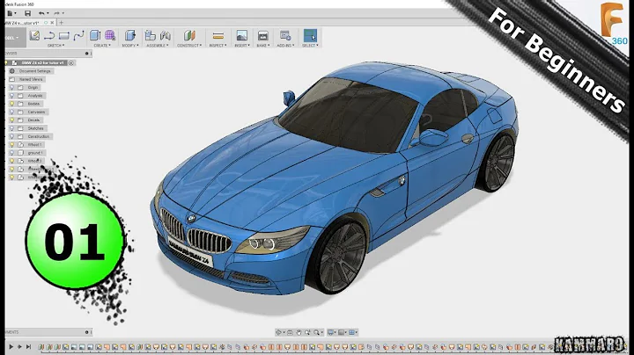The image size is (634, 355).
Task: Hide the Bodies folder via its bulb
Action: [11, 104]
